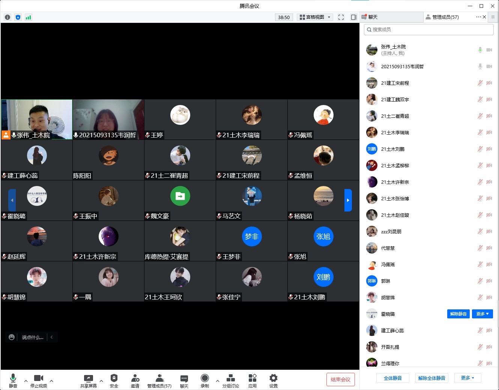Stop video camera
499x390 pixels.
click(39, 380)
